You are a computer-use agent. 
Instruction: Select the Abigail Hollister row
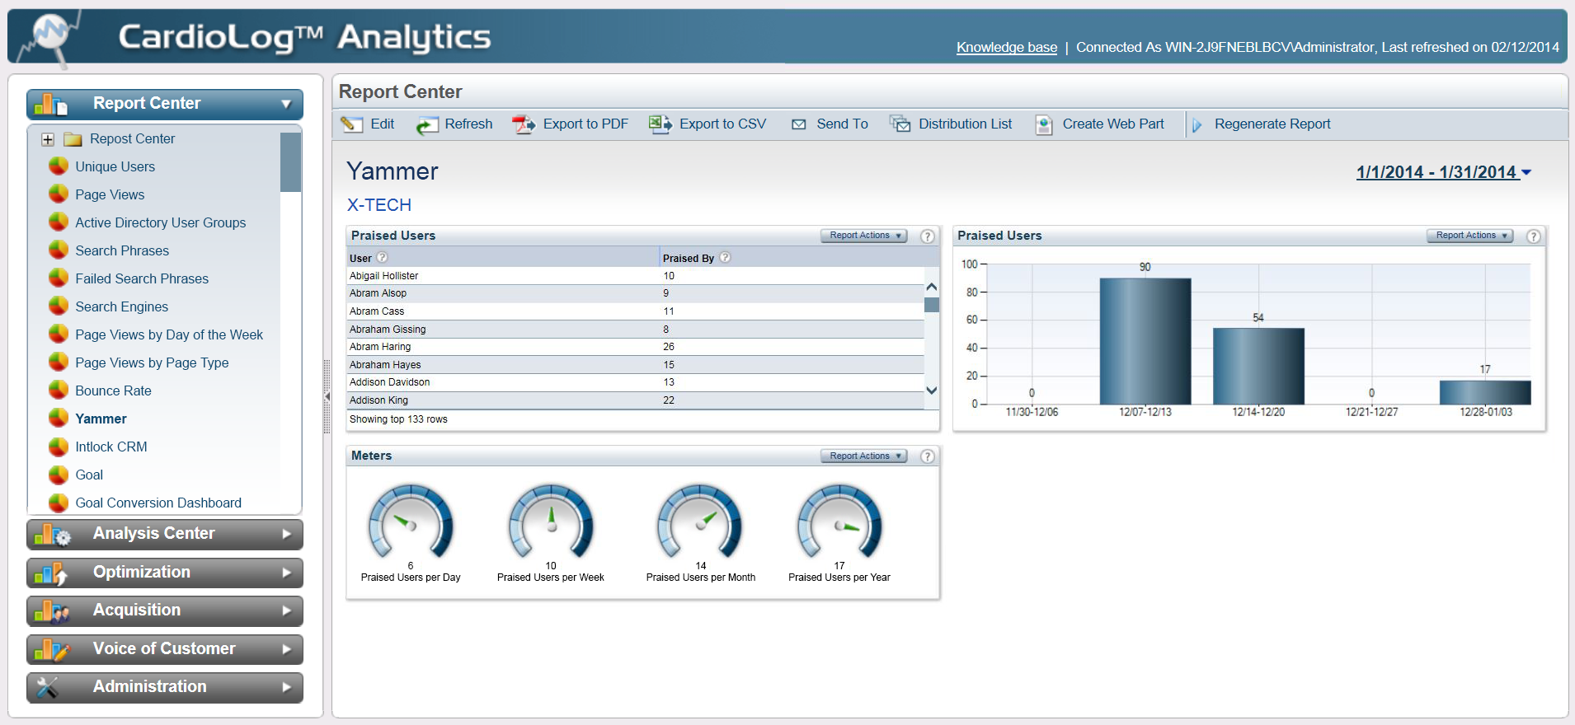636,276
